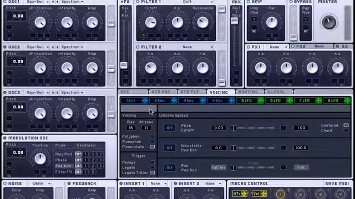
Task: Open OSC1 wavetable Squ-Swl dropdown
Action: [x=38, y=2]
